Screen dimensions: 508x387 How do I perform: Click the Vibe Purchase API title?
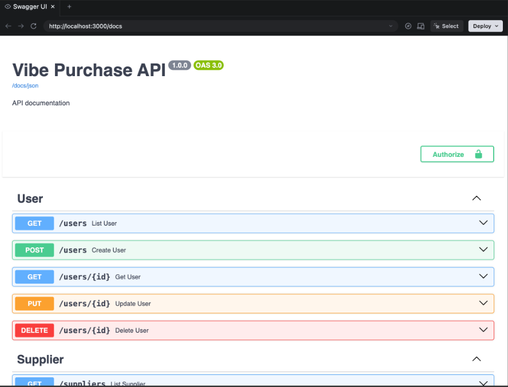(x=89, y=70)
